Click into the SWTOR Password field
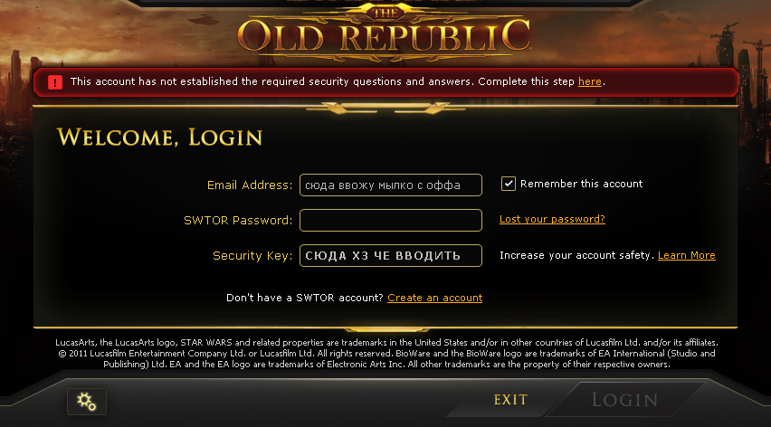771x427 pixels. click(391, 220)
